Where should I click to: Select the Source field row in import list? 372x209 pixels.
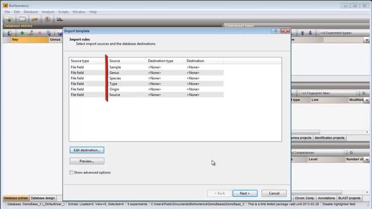146,95
